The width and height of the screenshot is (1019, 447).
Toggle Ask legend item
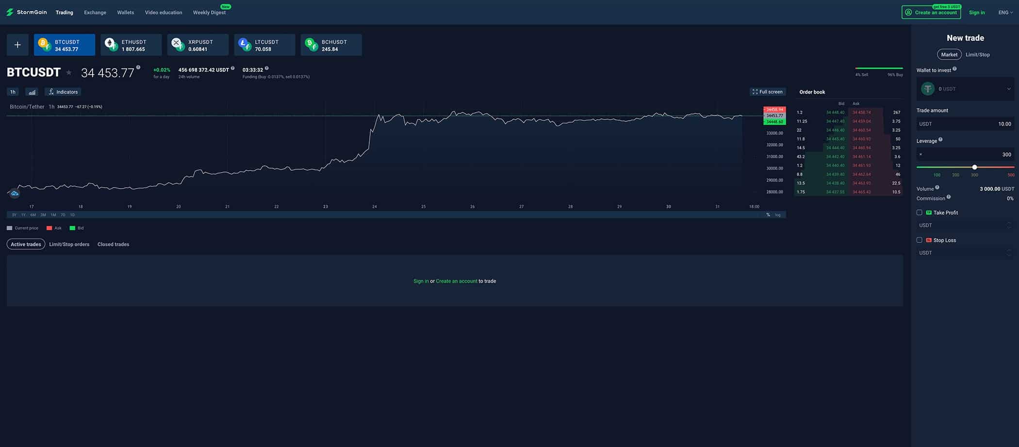[54, 228]
